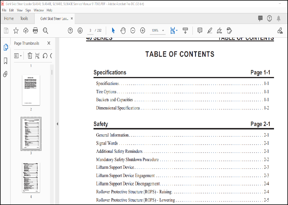Screen dimensions: 288x205
Task: Click the 109% zoom value field
Action: [155, 31]
